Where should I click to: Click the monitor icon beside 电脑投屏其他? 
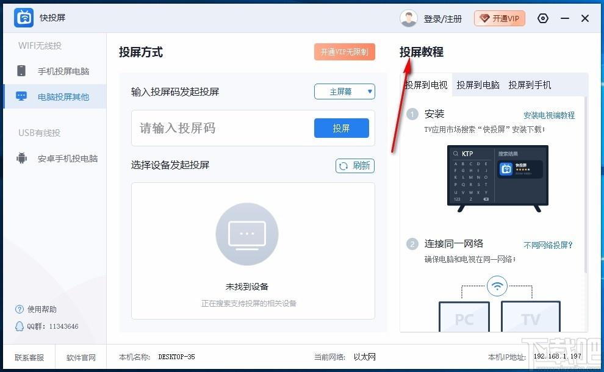click(21, 96)
